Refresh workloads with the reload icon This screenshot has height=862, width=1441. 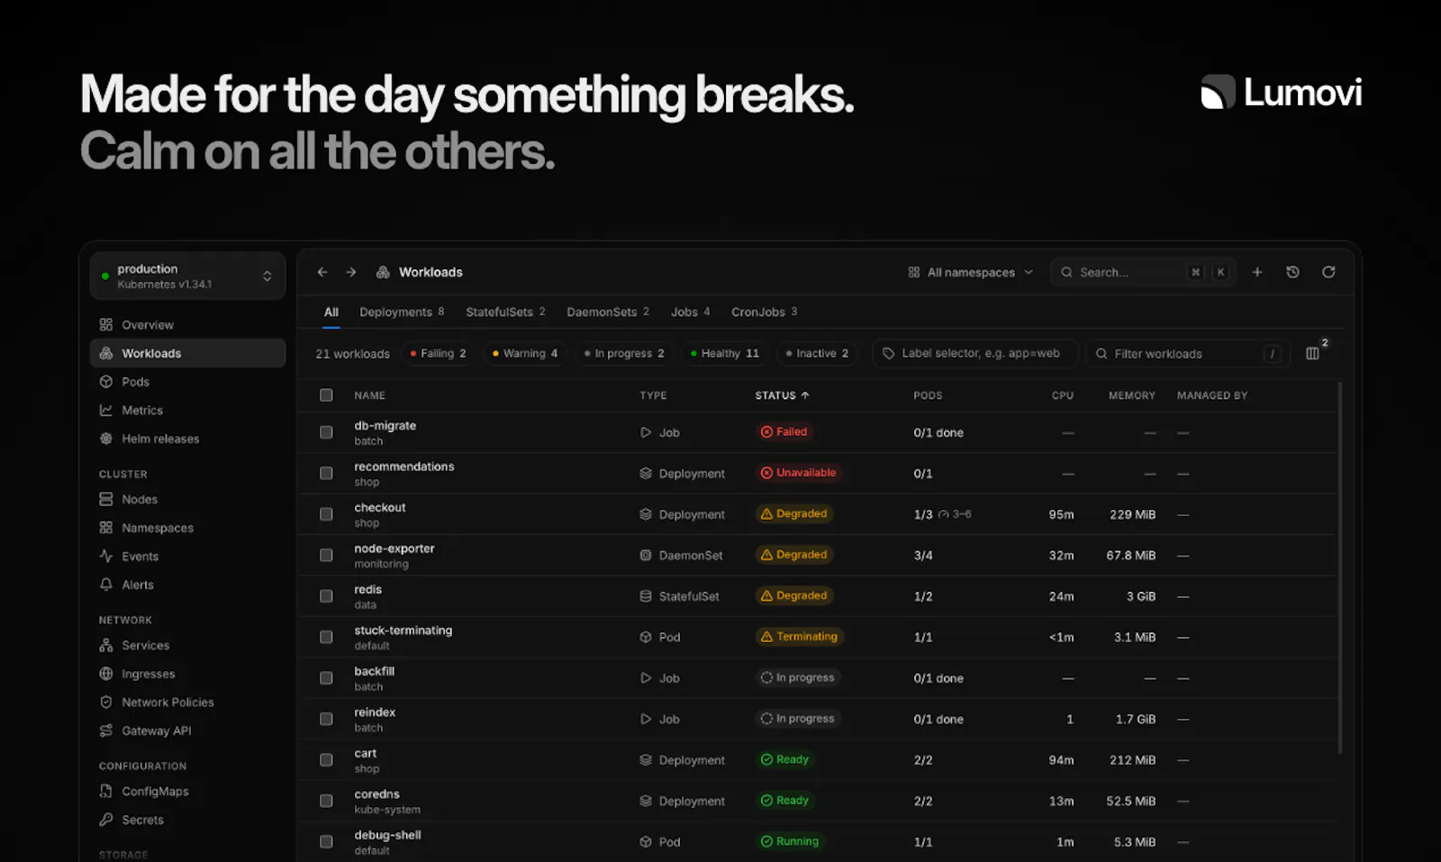click(1328, 272)
